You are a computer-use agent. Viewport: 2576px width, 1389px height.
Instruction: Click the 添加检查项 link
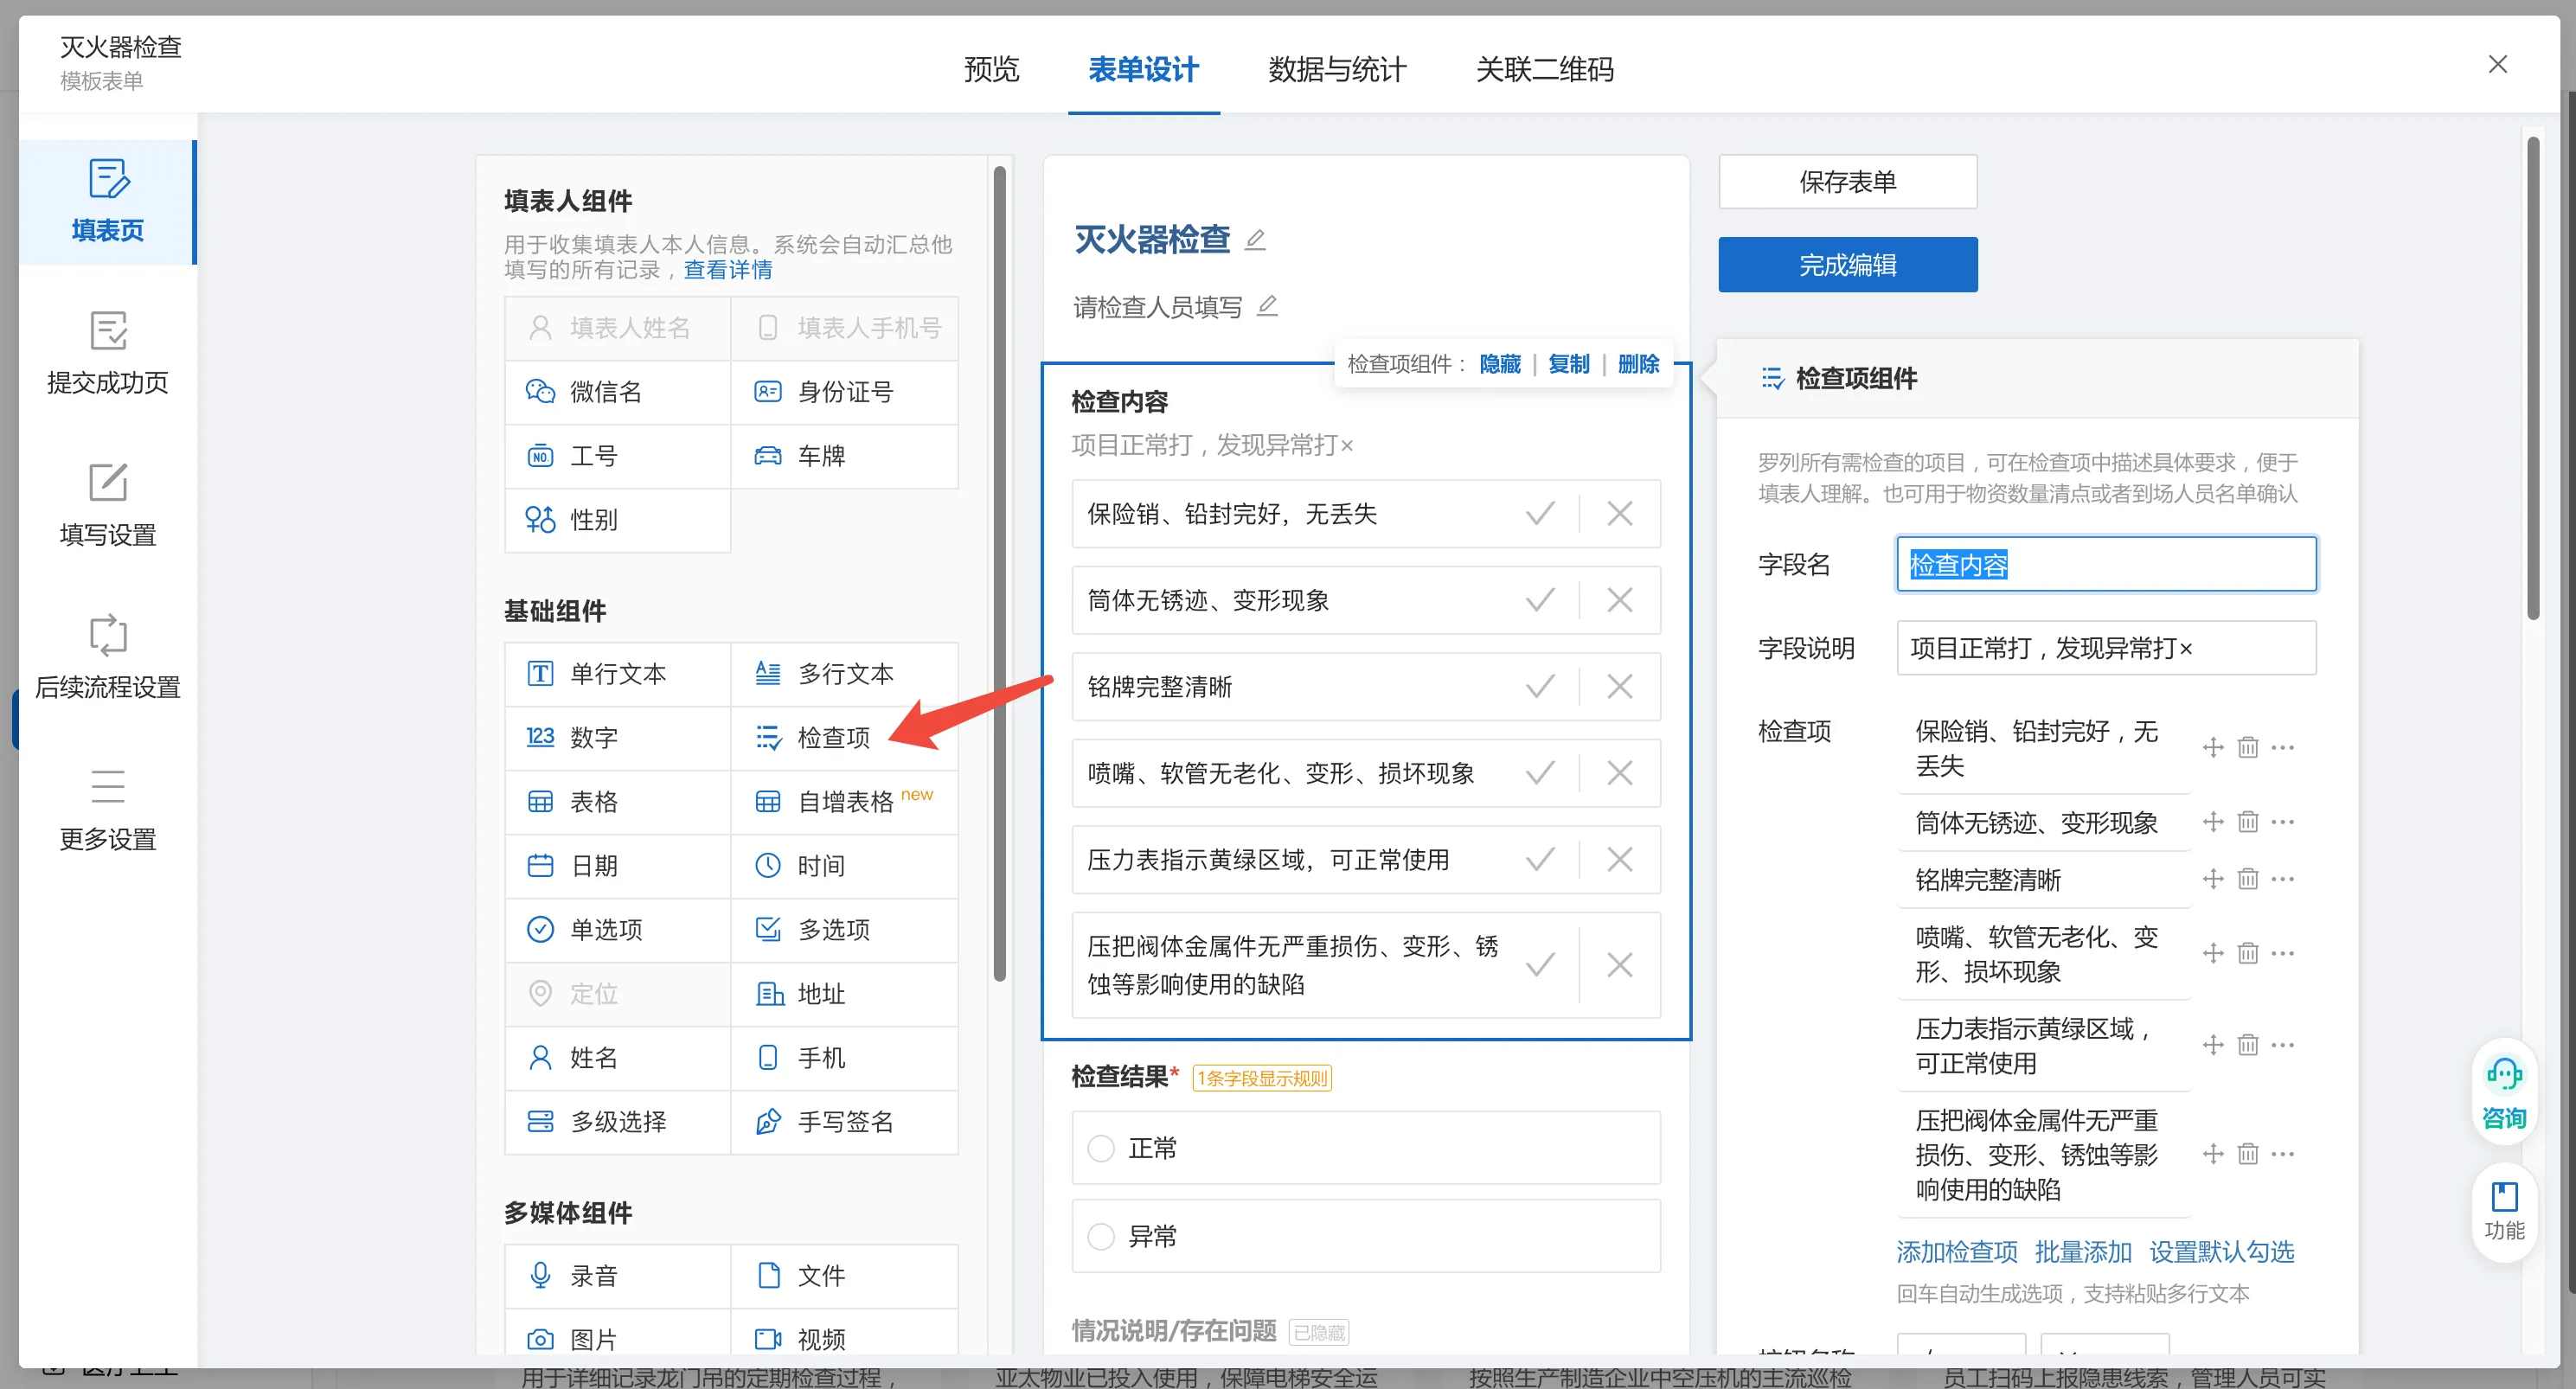[x=1957, y=1252]
